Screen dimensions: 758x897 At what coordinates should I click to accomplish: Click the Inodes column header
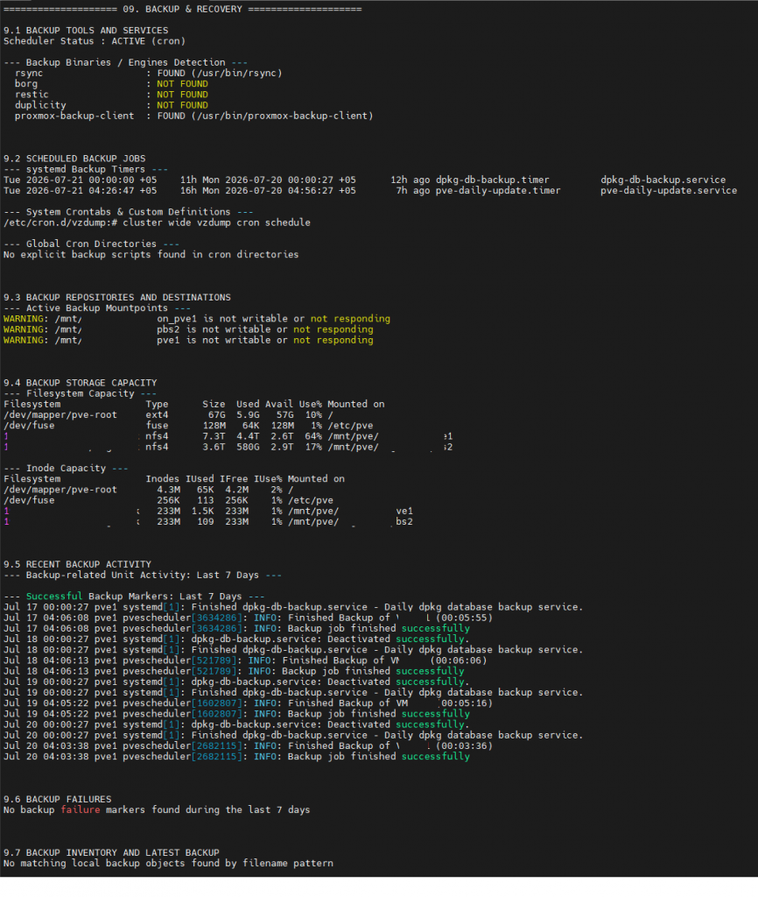(x=162, y=479)
